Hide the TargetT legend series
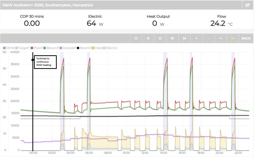The image size is (254, 157). coord(22,48)
